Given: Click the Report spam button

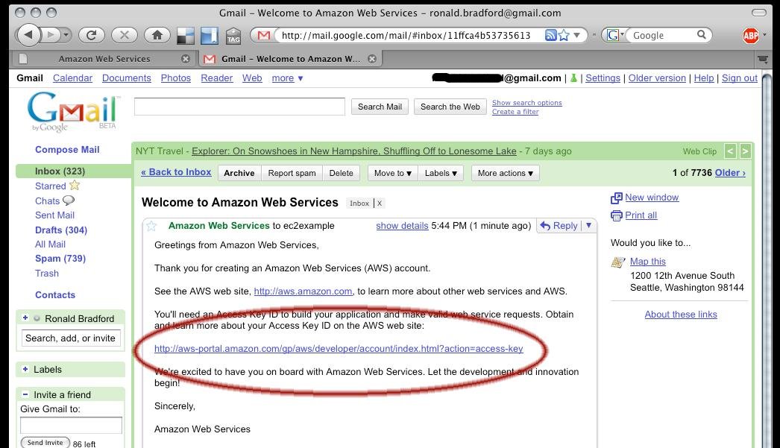Looking at the screenshot, I should point(292,173).
